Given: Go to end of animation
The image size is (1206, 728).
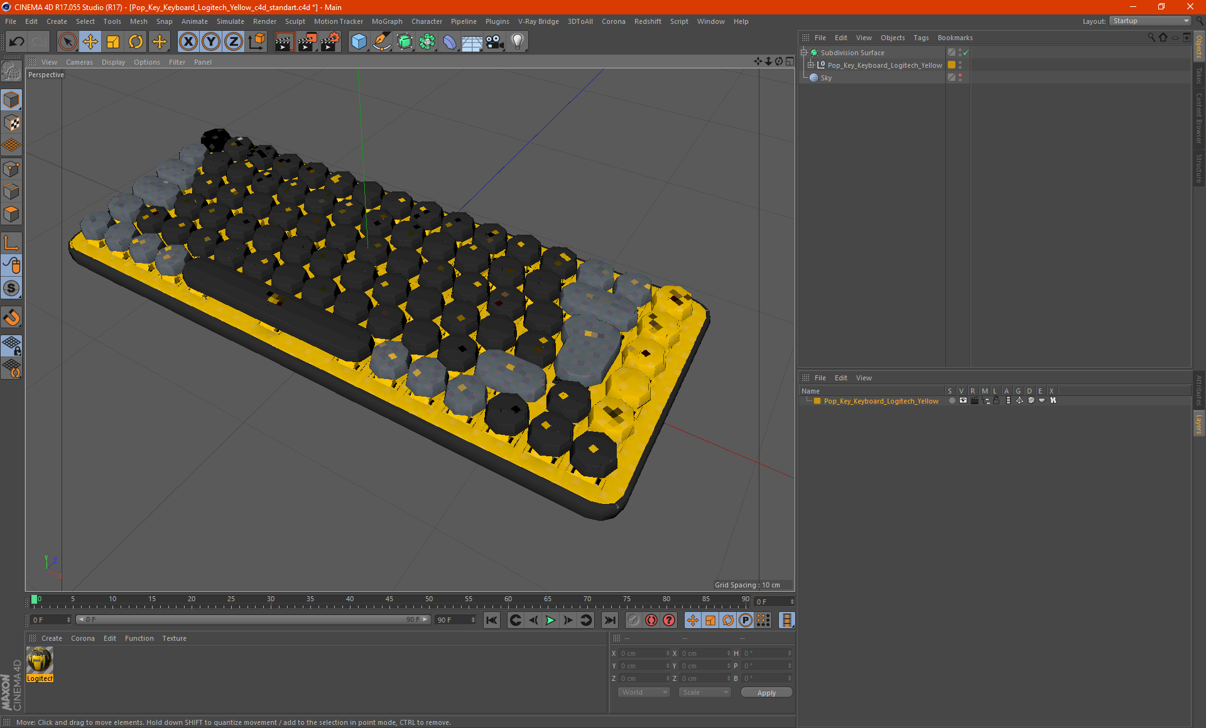Looking at the screenshot, I should [609, 620].
